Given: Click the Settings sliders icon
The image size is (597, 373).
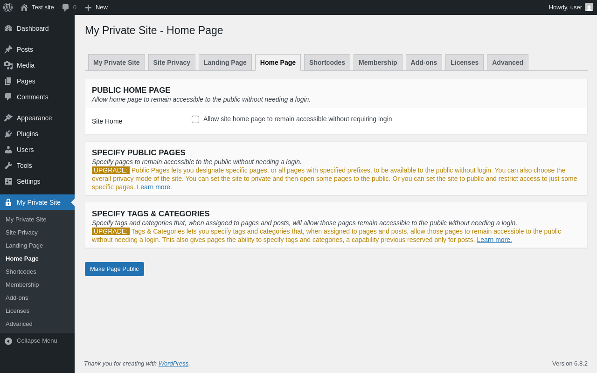Looking at the screenshot, I should 8,181.
